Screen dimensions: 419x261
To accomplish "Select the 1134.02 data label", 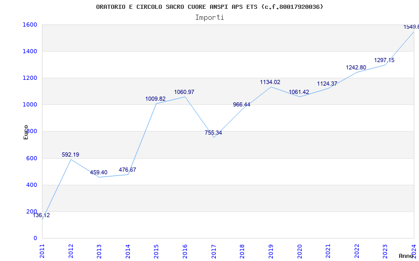I will pyautogui.click(x=270, y=82).
